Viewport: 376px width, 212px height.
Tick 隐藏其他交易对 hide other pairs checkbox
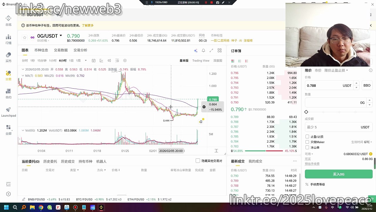tap(198, 161)
